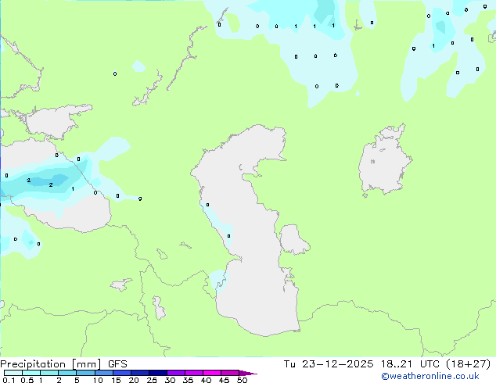The width and height of the screenshot is (496, 383).
Task: Pick the legend swatch between 0.5 and 1
Action: (31, 373)
